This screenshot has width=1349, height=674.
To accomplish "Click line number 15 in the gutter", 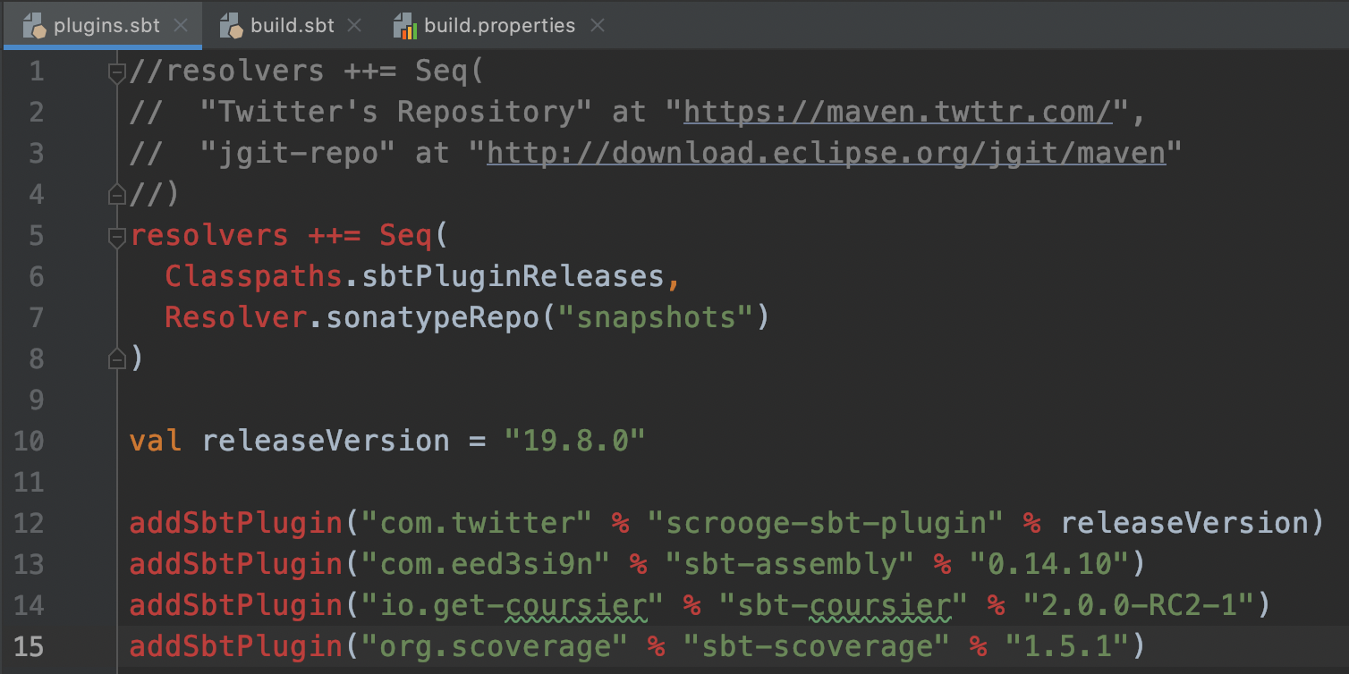I will (30, 645).
